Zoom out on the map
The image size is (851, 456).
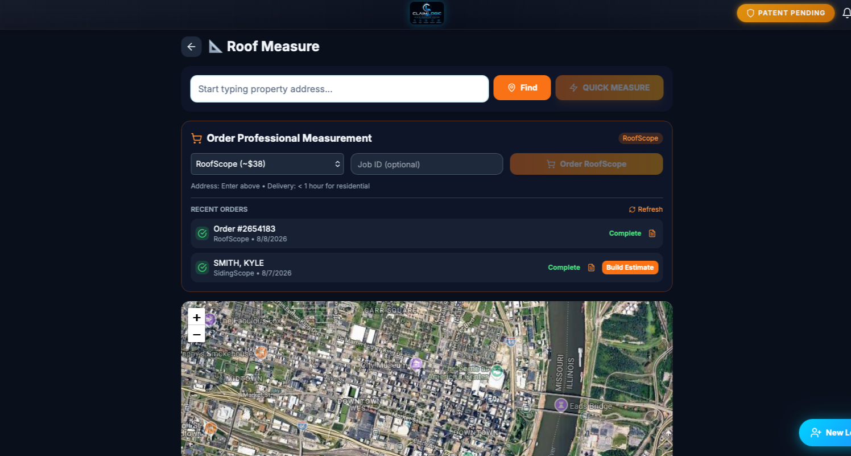coord(197,334)
